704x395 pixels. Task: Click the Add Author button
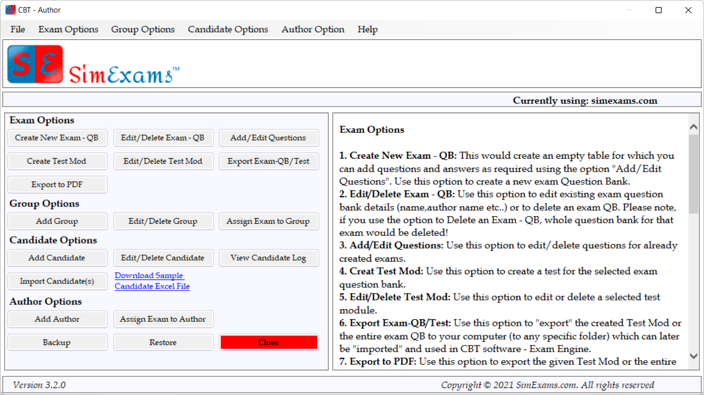[57, 319]
